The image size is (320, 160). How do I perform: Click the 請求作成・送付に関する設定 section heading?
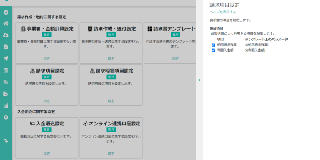click(x=42, y=17)
